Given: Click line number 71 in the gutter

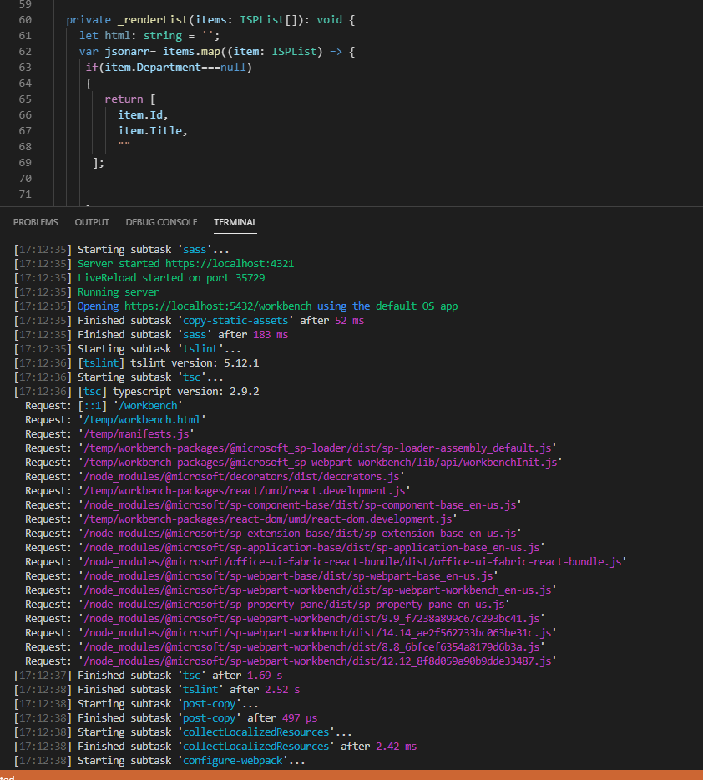Looking at the screenshot, I should click(x=25, y=194).
